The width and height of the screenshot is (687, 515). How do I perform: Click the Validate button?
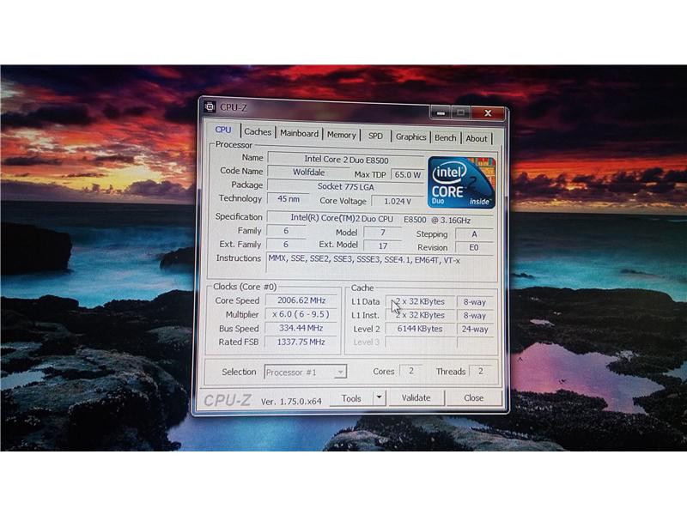pos(416,397)
